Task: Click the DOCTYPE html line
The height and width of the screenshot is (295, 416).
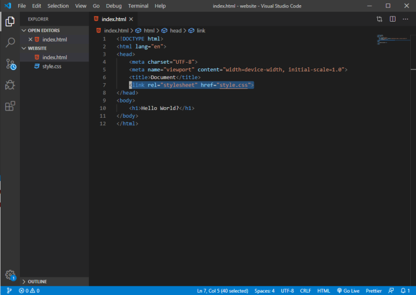Action: 139,39
